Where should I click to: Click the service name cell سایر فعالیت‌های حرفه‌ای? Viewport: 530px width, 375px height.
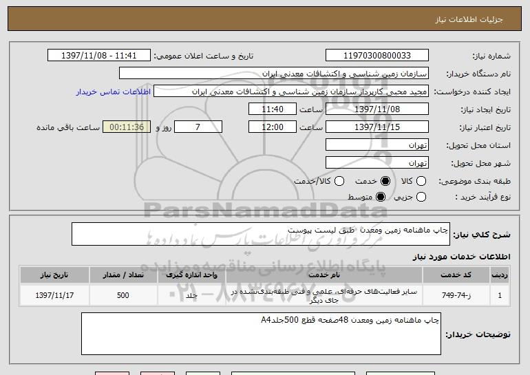[324, 295]
